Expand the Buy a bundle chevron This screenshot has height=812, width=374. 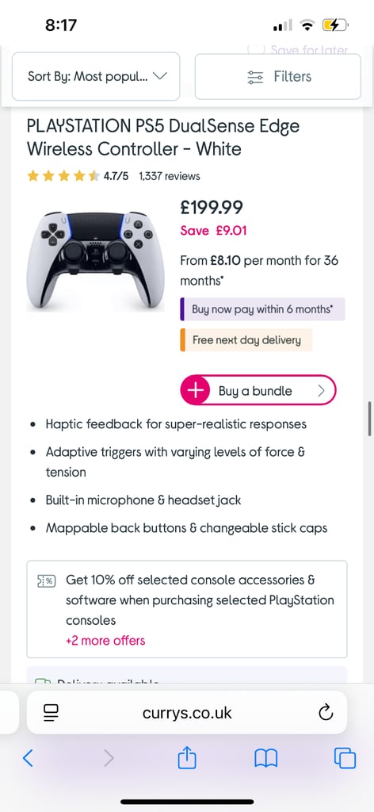[321, 391]
